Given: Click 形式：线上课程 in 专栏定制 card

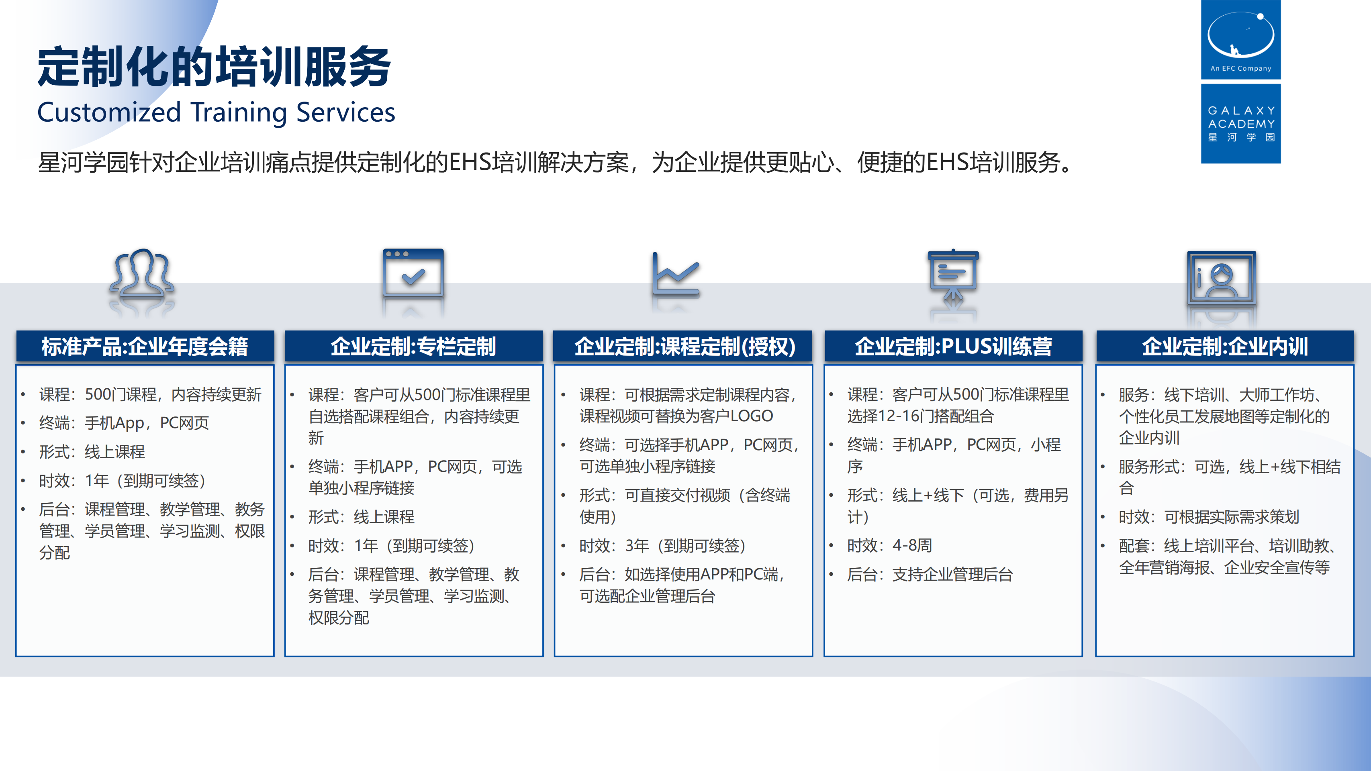Looking at the screenshot, I should click(x=361, y=517).
